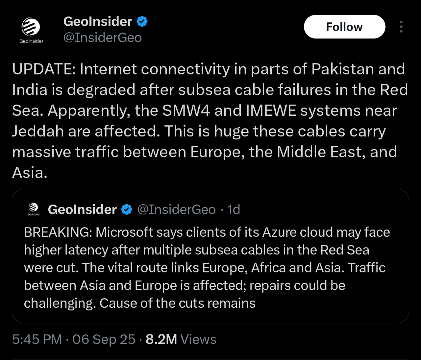This screenshot has height=360, width=421.
Task: Click the word "BREAKING:" in quoted tweet
Action: coord(58,232)
